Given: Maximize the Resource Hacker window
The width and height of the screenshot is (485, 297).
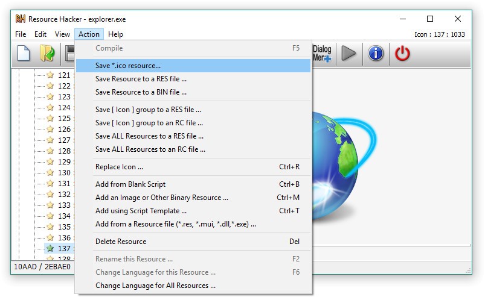Looking at the screenshot, I should click(x=430, y=19).
